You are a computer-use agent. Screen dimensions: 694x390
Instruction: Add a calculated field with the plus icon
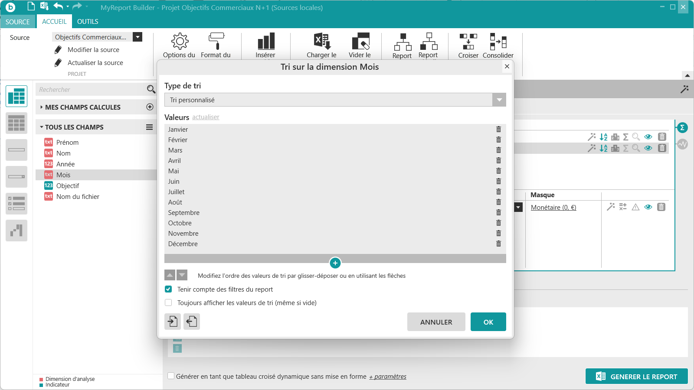[x=150, y=107]
